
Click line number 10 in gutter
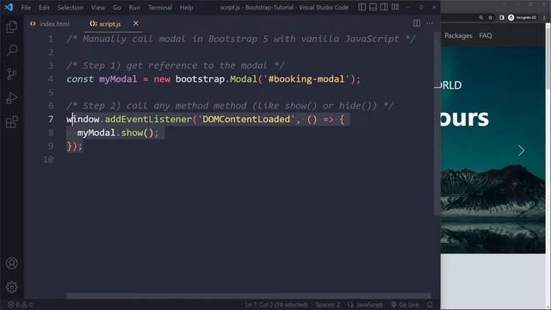click(x=48, y=159)
